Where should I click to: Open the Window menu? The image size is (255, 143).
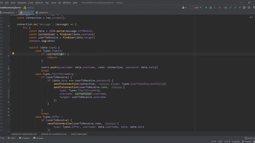pyautogui.click(x=67, y=3)
